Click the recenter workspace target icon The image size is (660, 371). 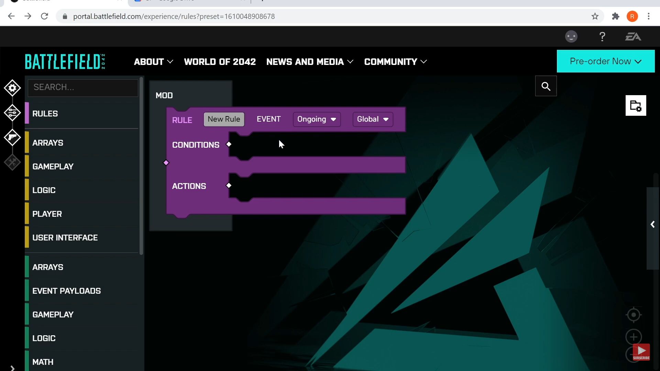click(634, 315)
